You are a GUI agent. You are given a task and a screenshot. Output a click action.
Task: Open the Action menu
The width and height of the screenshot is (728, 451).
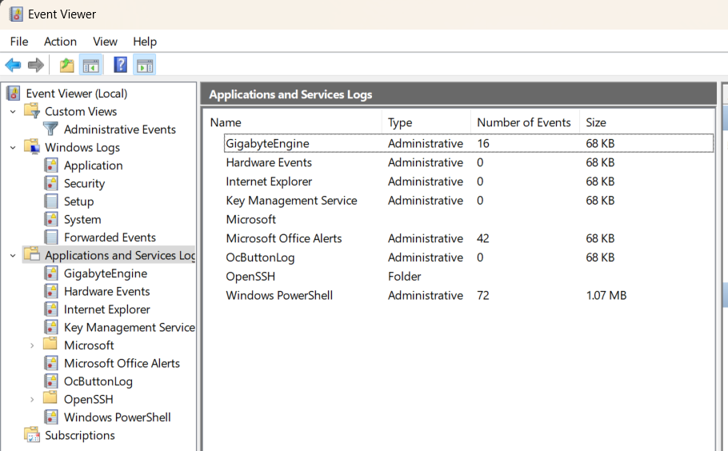pos(60,42)
